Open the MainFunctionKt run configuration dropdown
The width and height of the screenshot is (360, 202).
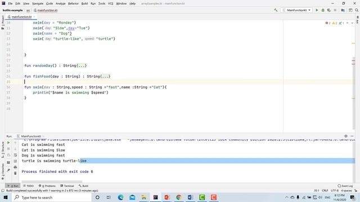[296, 10]
